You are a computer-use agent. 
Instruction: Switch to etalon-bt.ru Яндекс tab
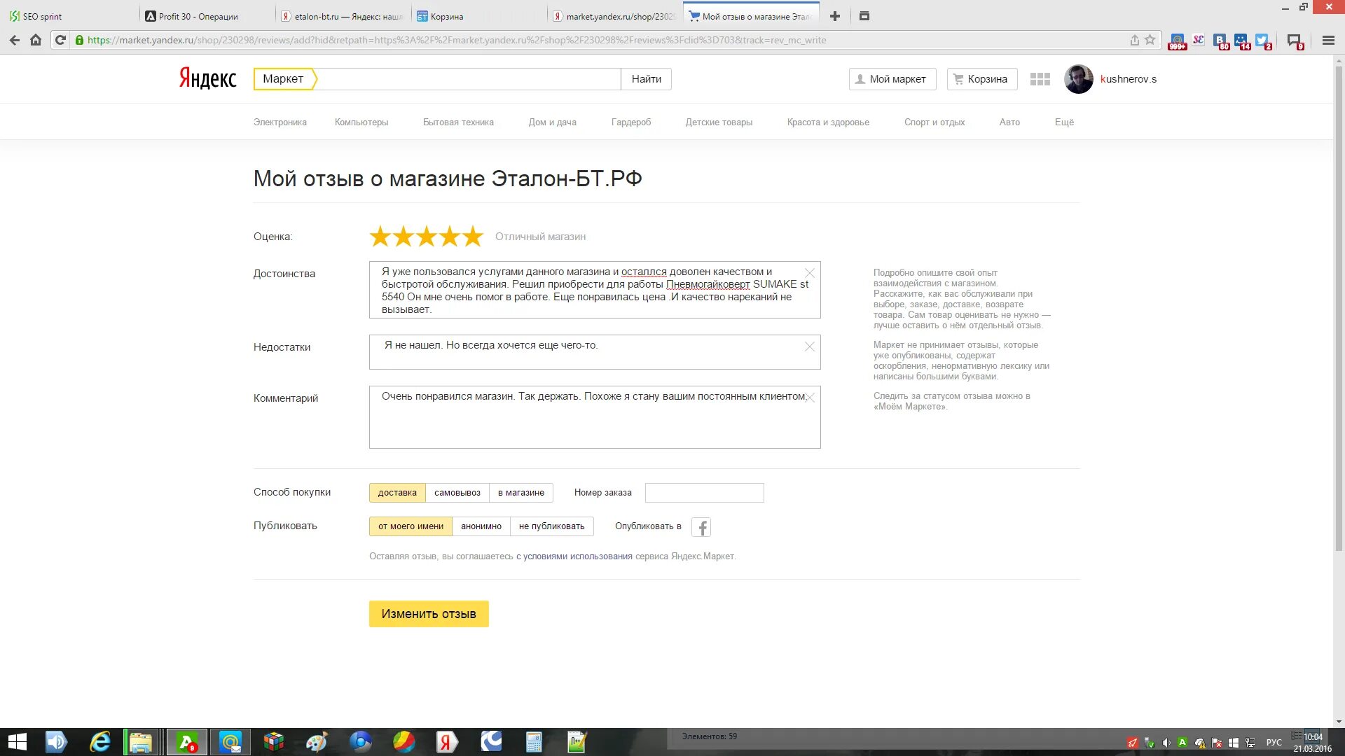tap(342, 16)
